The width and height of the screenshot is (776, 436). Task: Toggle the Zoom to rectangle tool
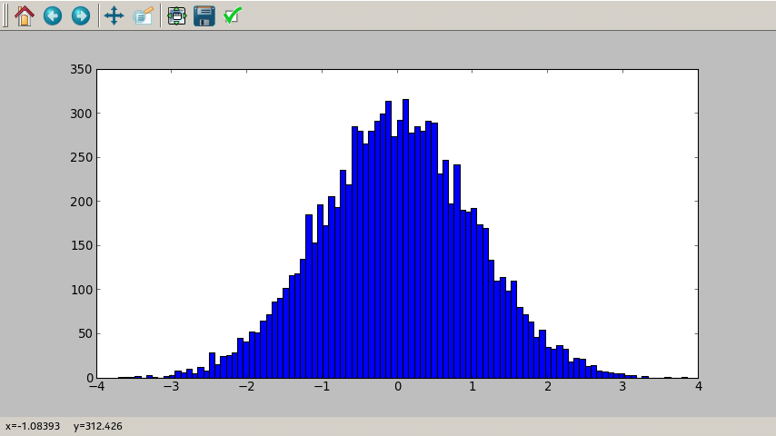(143, 15)
